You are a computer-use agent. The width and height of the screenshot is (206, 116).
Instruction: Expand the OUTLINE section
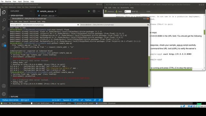point(14,97)
